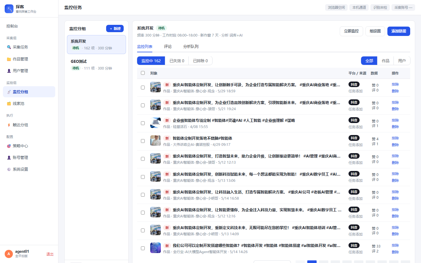The width and height of the screenshot is (421, 263).
Task: Click the 立即监控 button
Action: coord(351,31)
